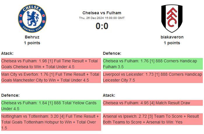Click the Chelsea club crest logo

32,18
